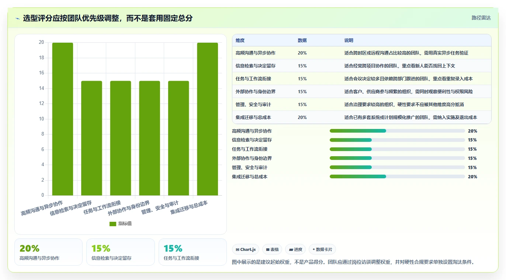Select table cell 信息检索与决定留存
The width and height of the screenshot is (506, 280).
pyautogui.click(x=256, y=66)
